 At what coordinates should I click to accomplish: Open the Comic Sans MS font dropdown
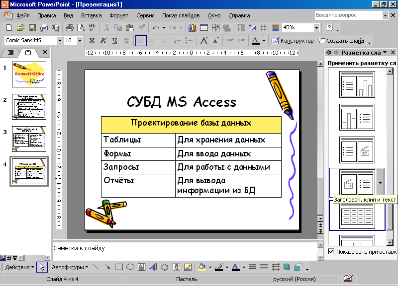point(60,41)
